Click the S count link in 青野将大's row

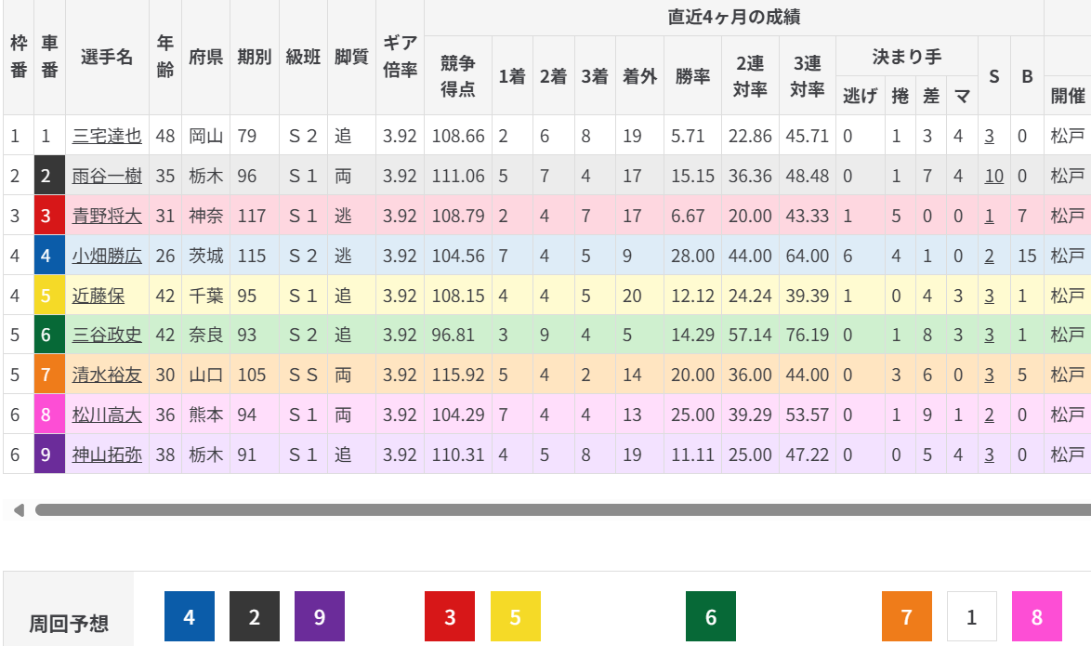point(990,216)
